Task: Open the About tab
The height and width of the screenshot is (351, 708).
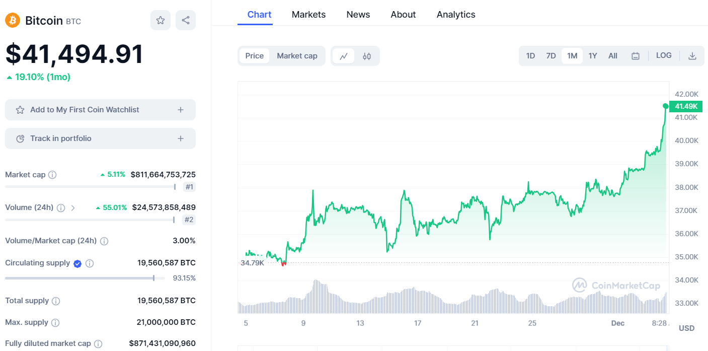Action: (x=403, y=15)
